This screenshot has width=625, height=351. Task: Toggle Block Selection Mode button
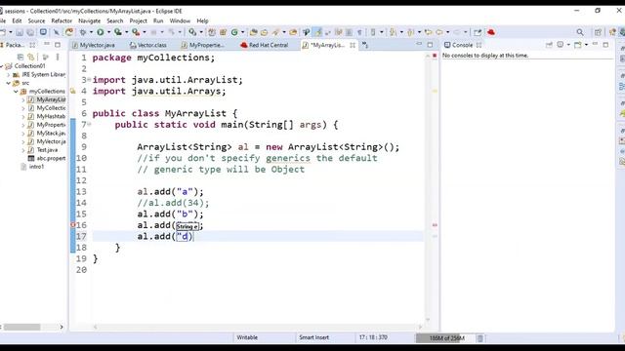click(349, 32)
